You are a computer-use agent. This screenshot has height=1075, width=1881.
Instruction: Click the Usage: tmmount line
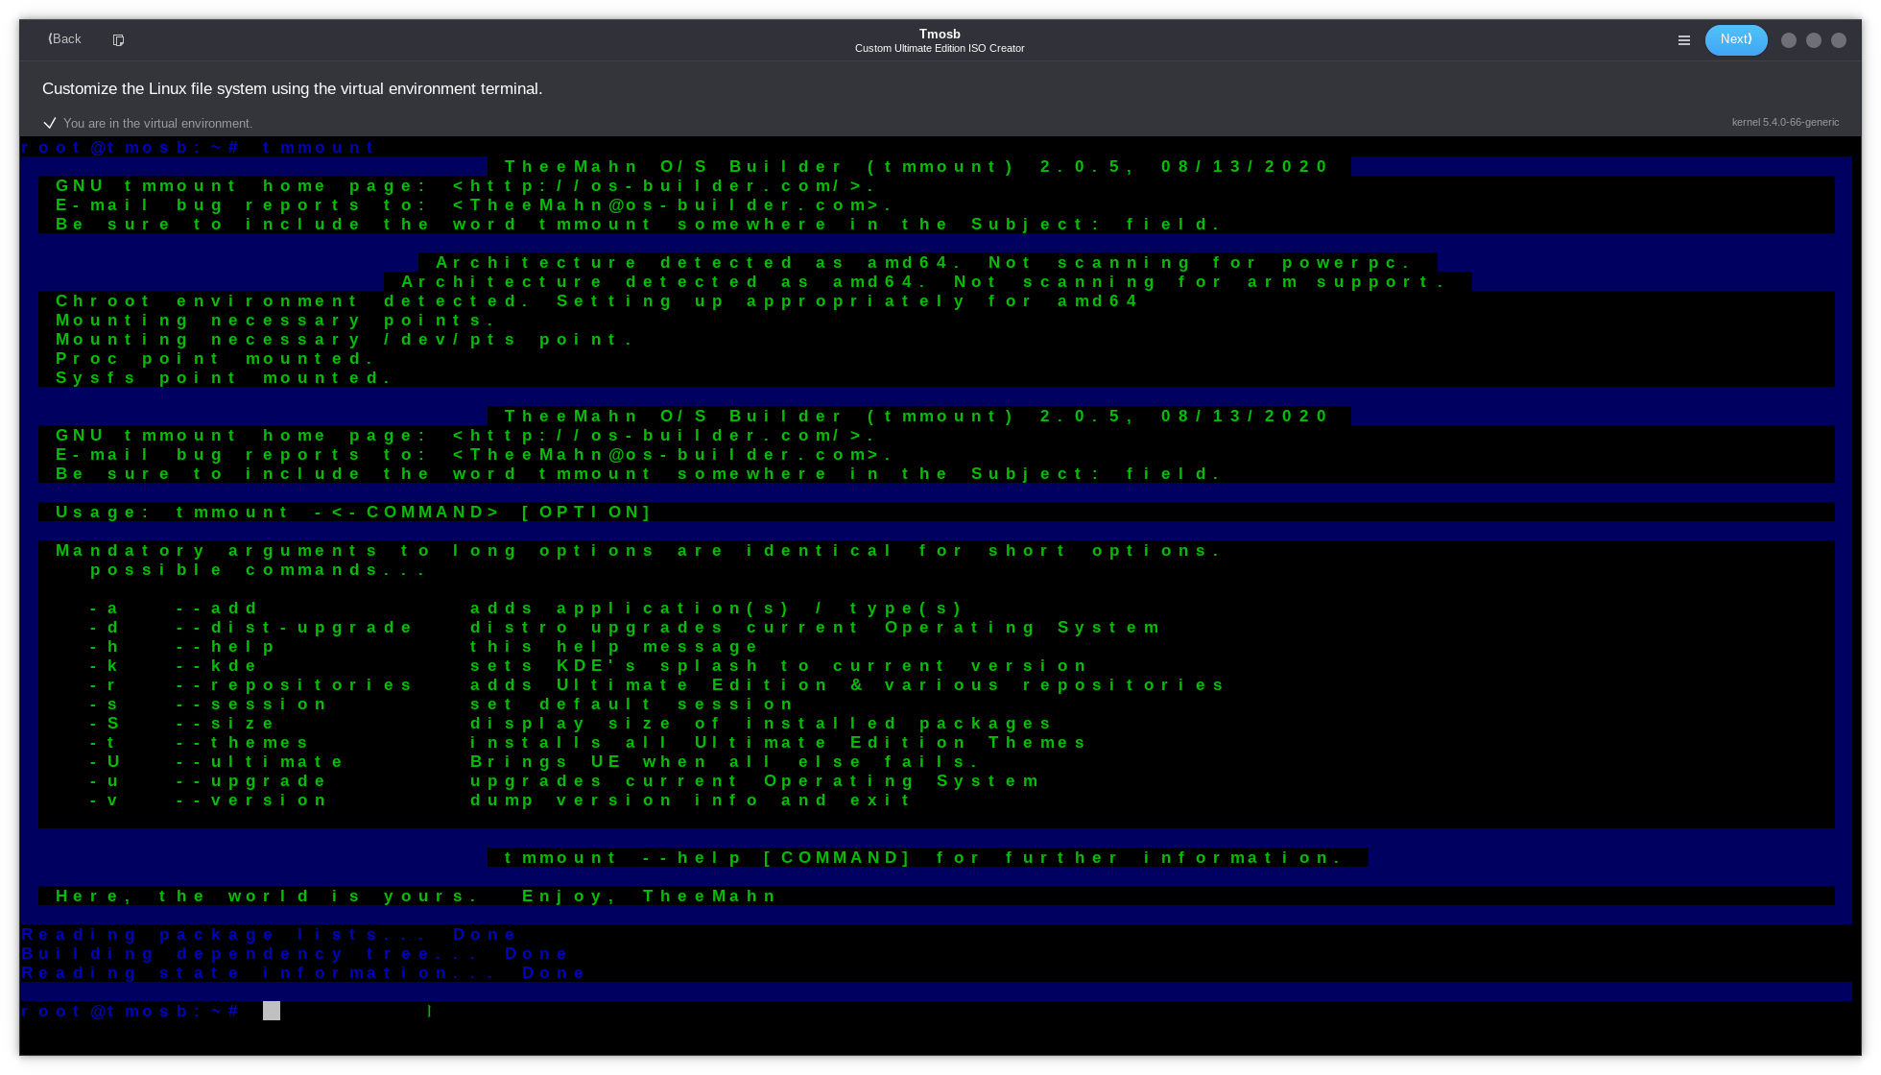(x=353, y=513)
